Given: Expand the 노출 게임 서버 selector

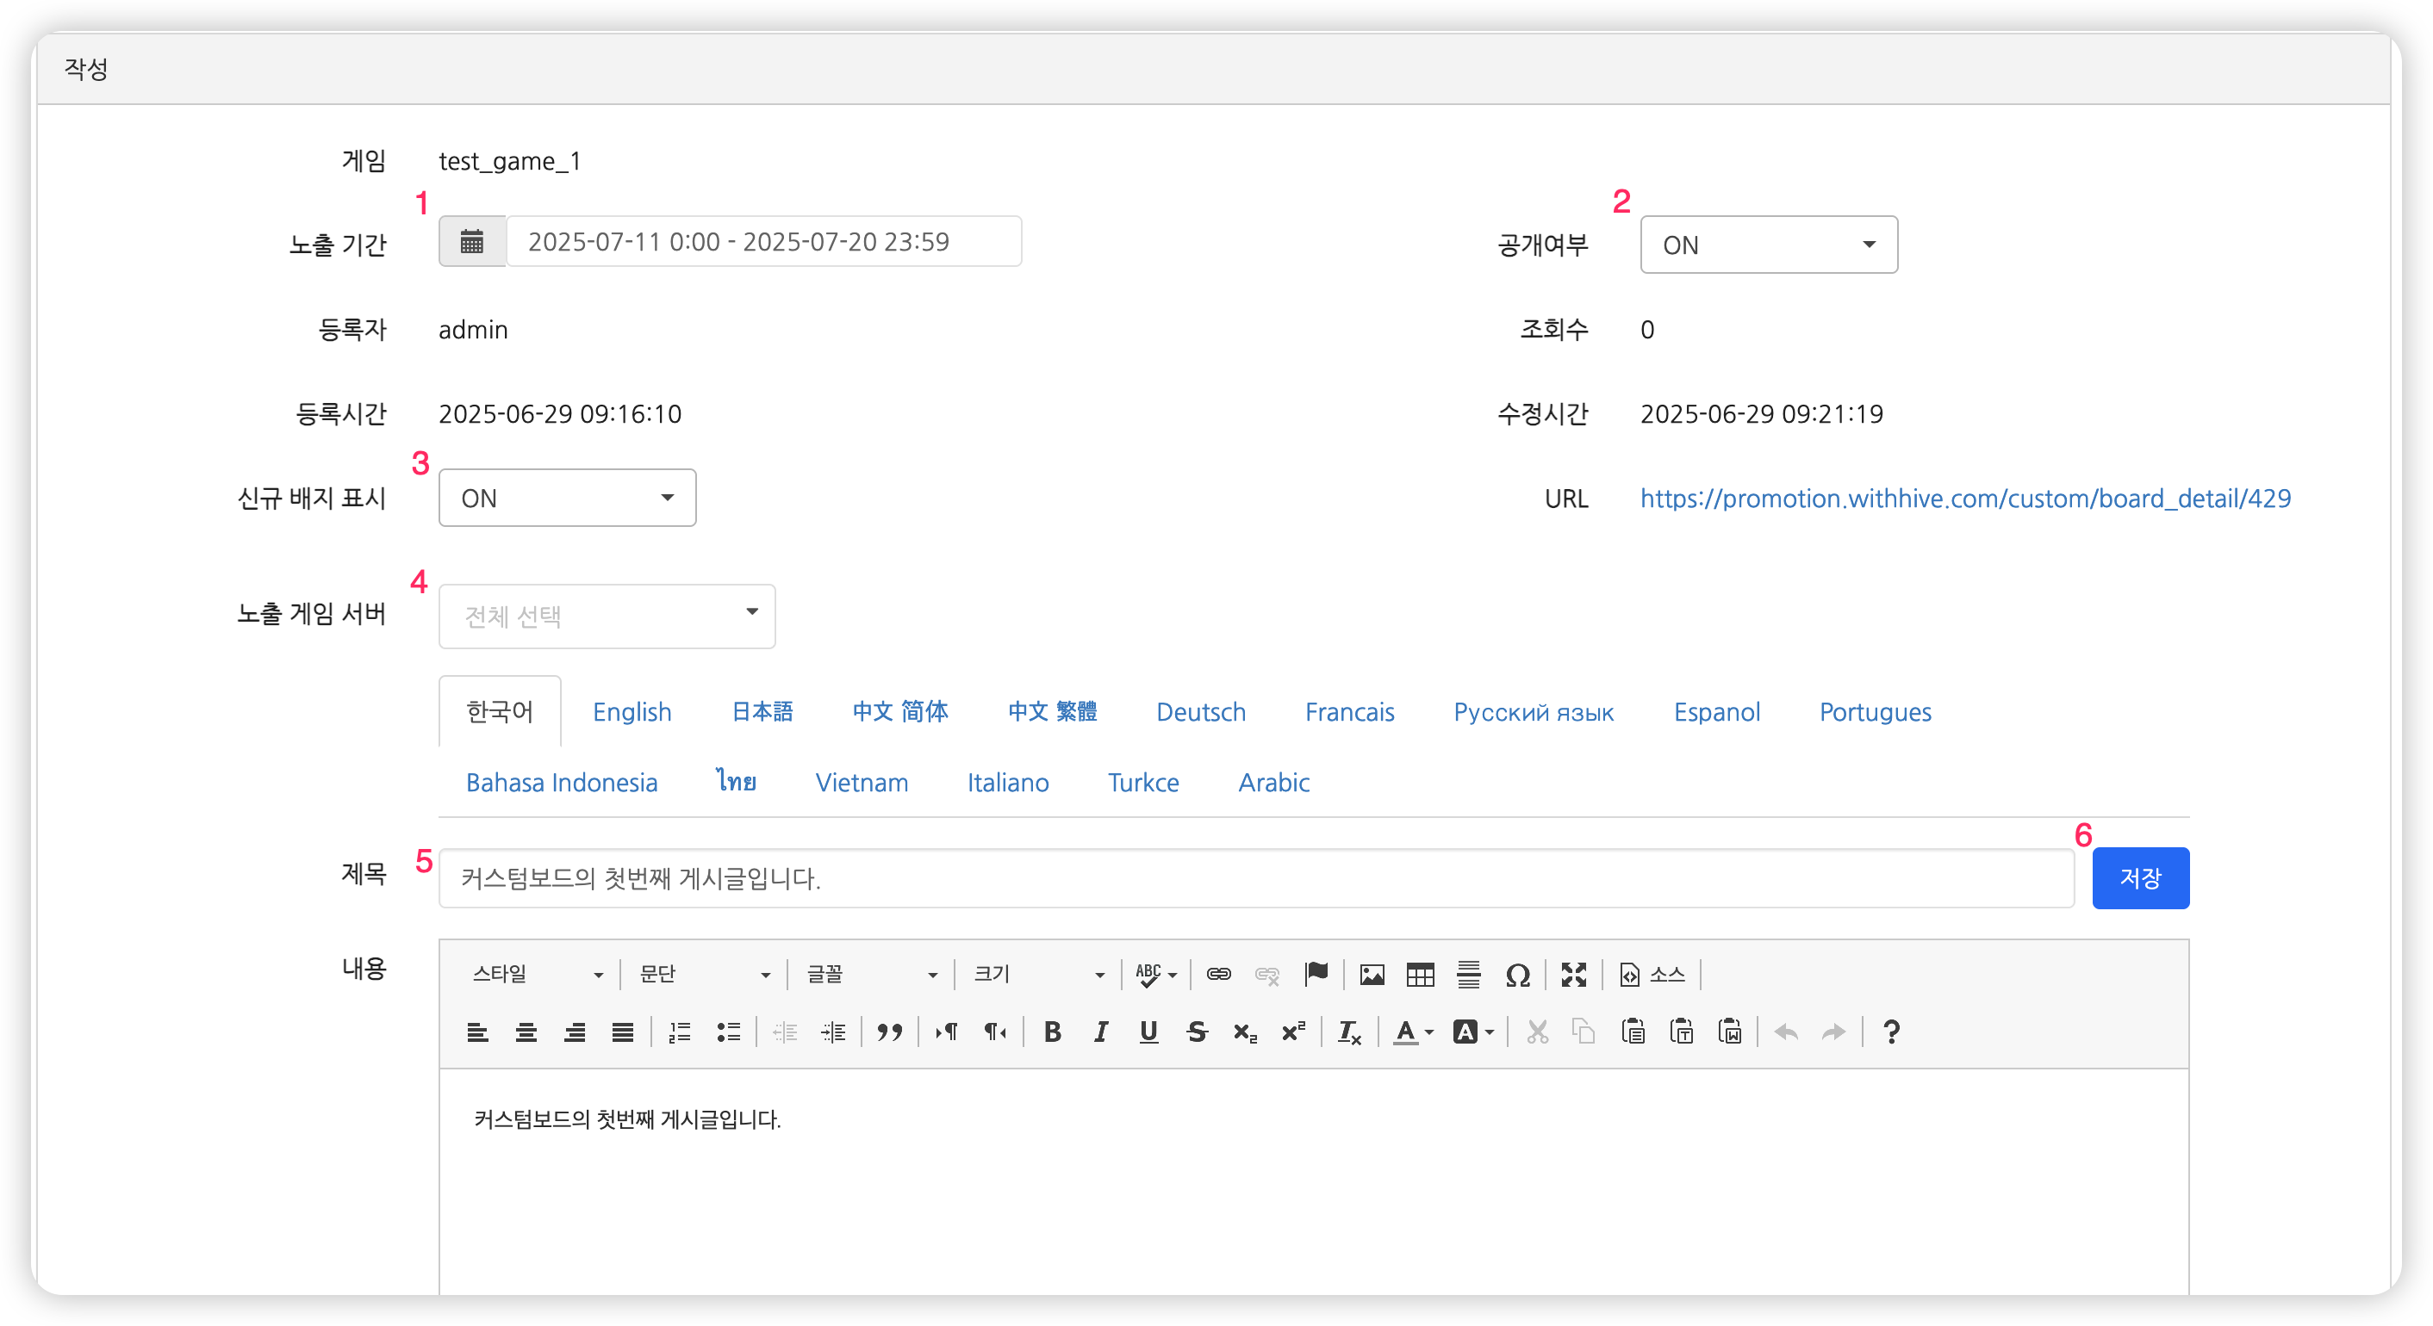Looking at the screenshot, I should click(607, 616).
